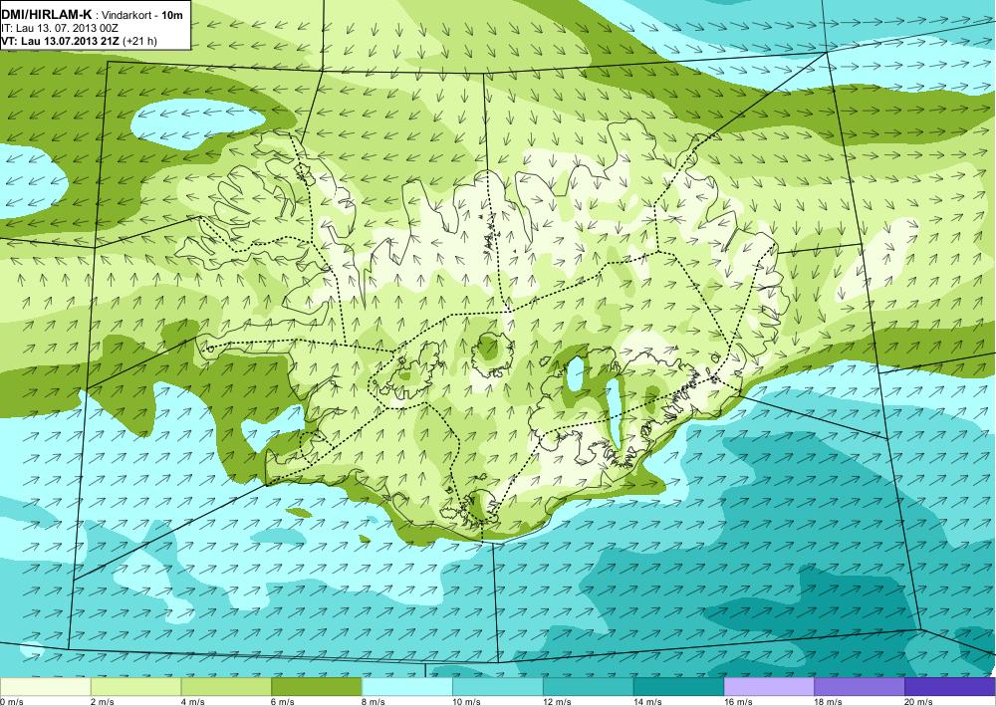This screenshot has height=707, width=996.
Task: Click the '16 m/s' legend label
Action: (x=737, y=702)
